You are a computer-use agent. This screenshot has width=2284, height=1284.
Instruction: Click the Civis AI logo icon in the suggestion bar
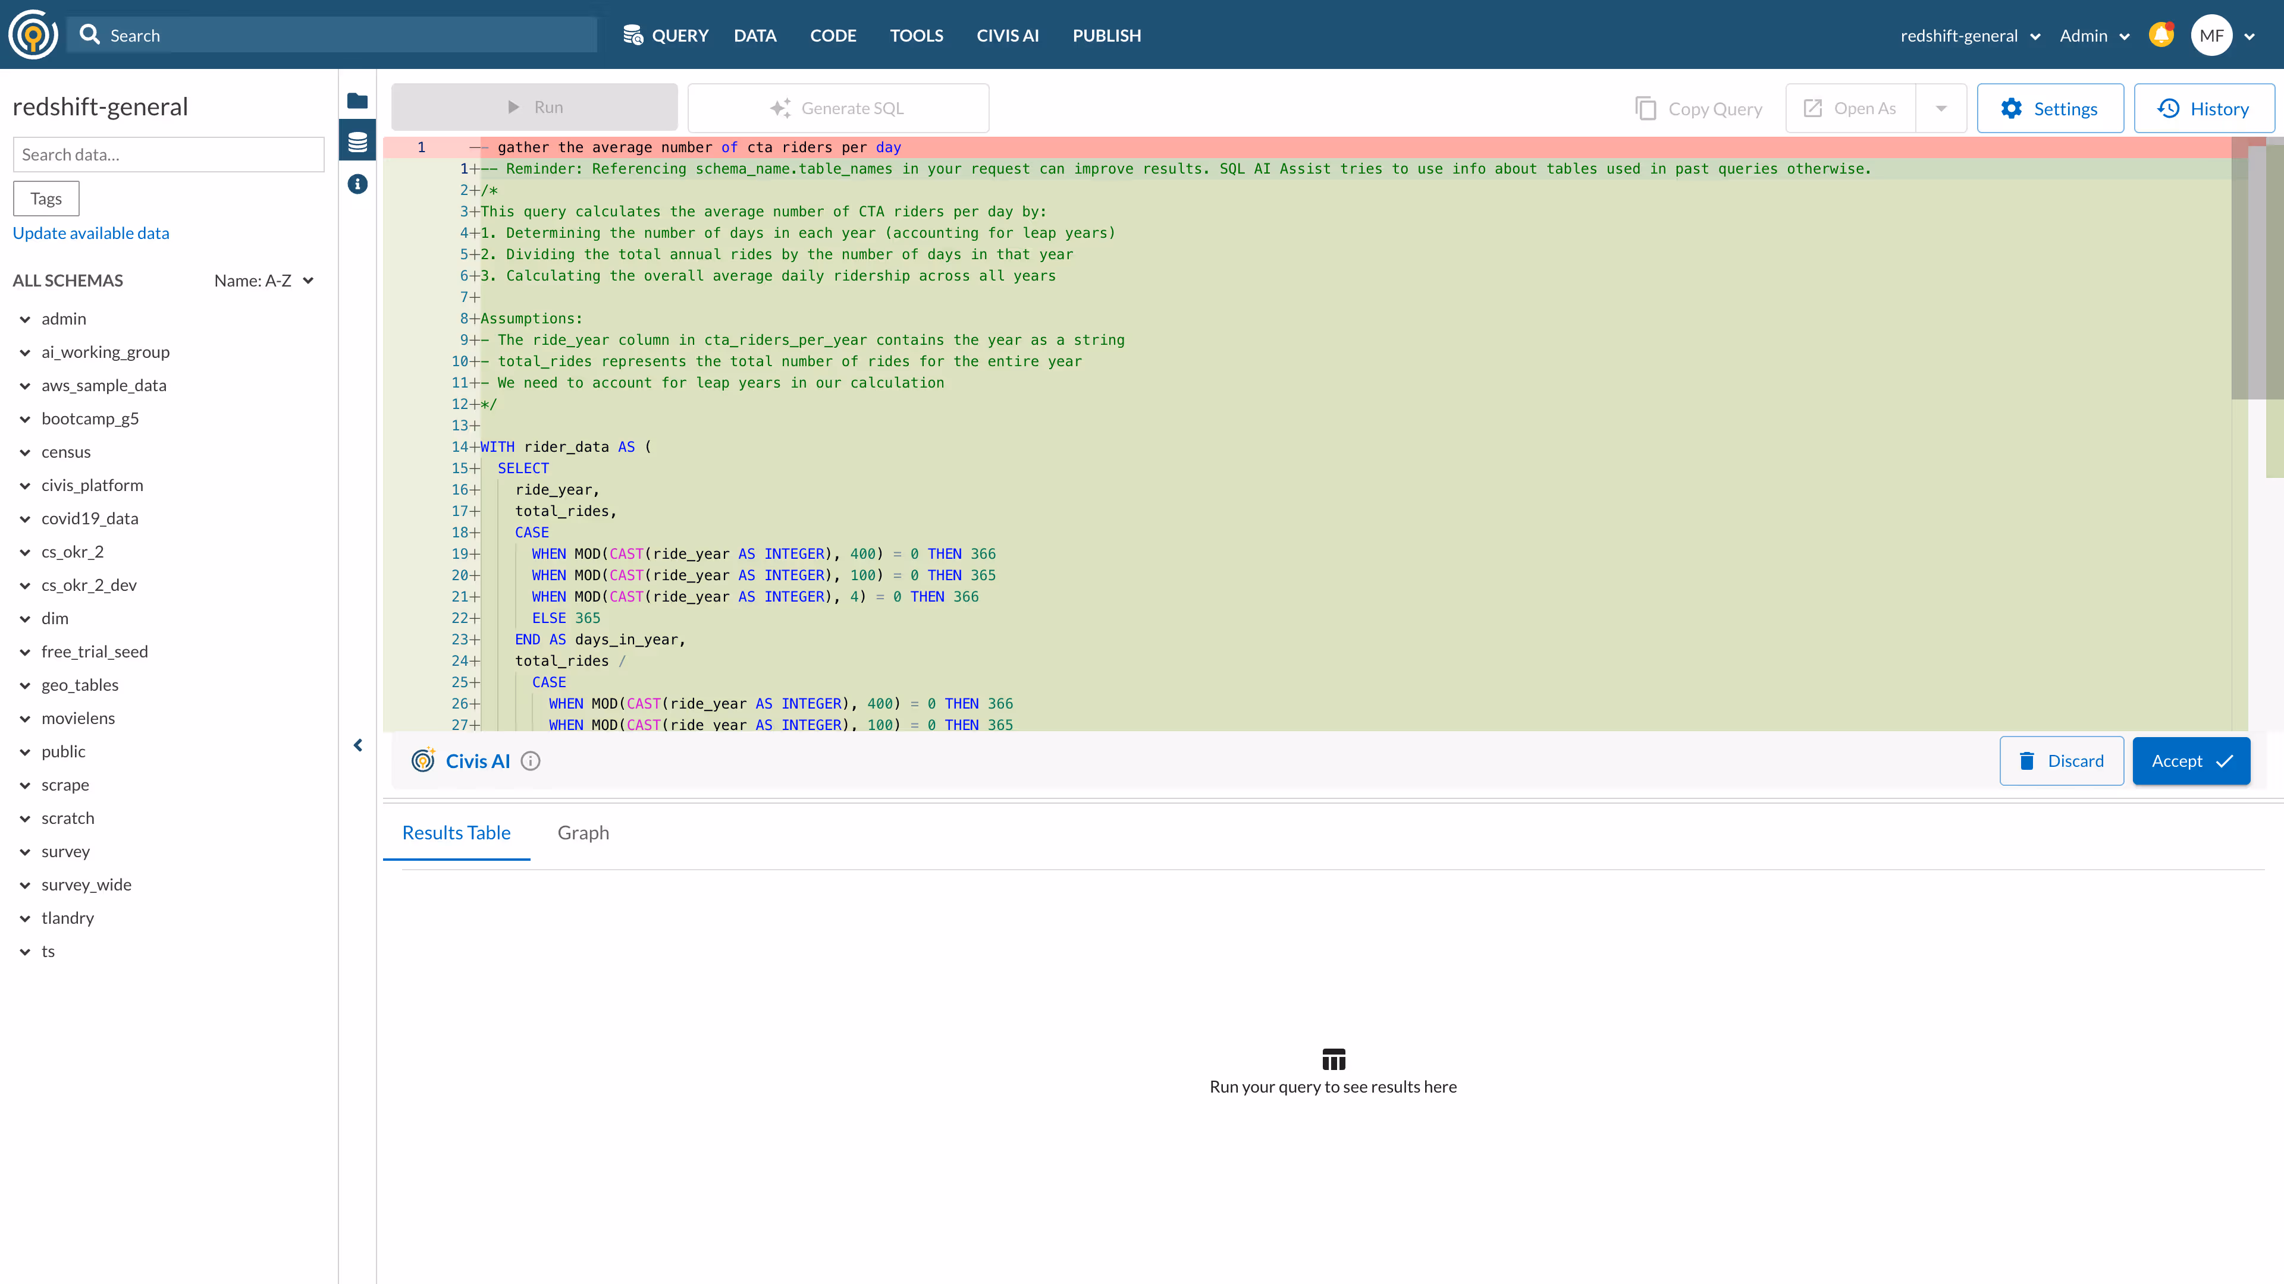[424, 760]
